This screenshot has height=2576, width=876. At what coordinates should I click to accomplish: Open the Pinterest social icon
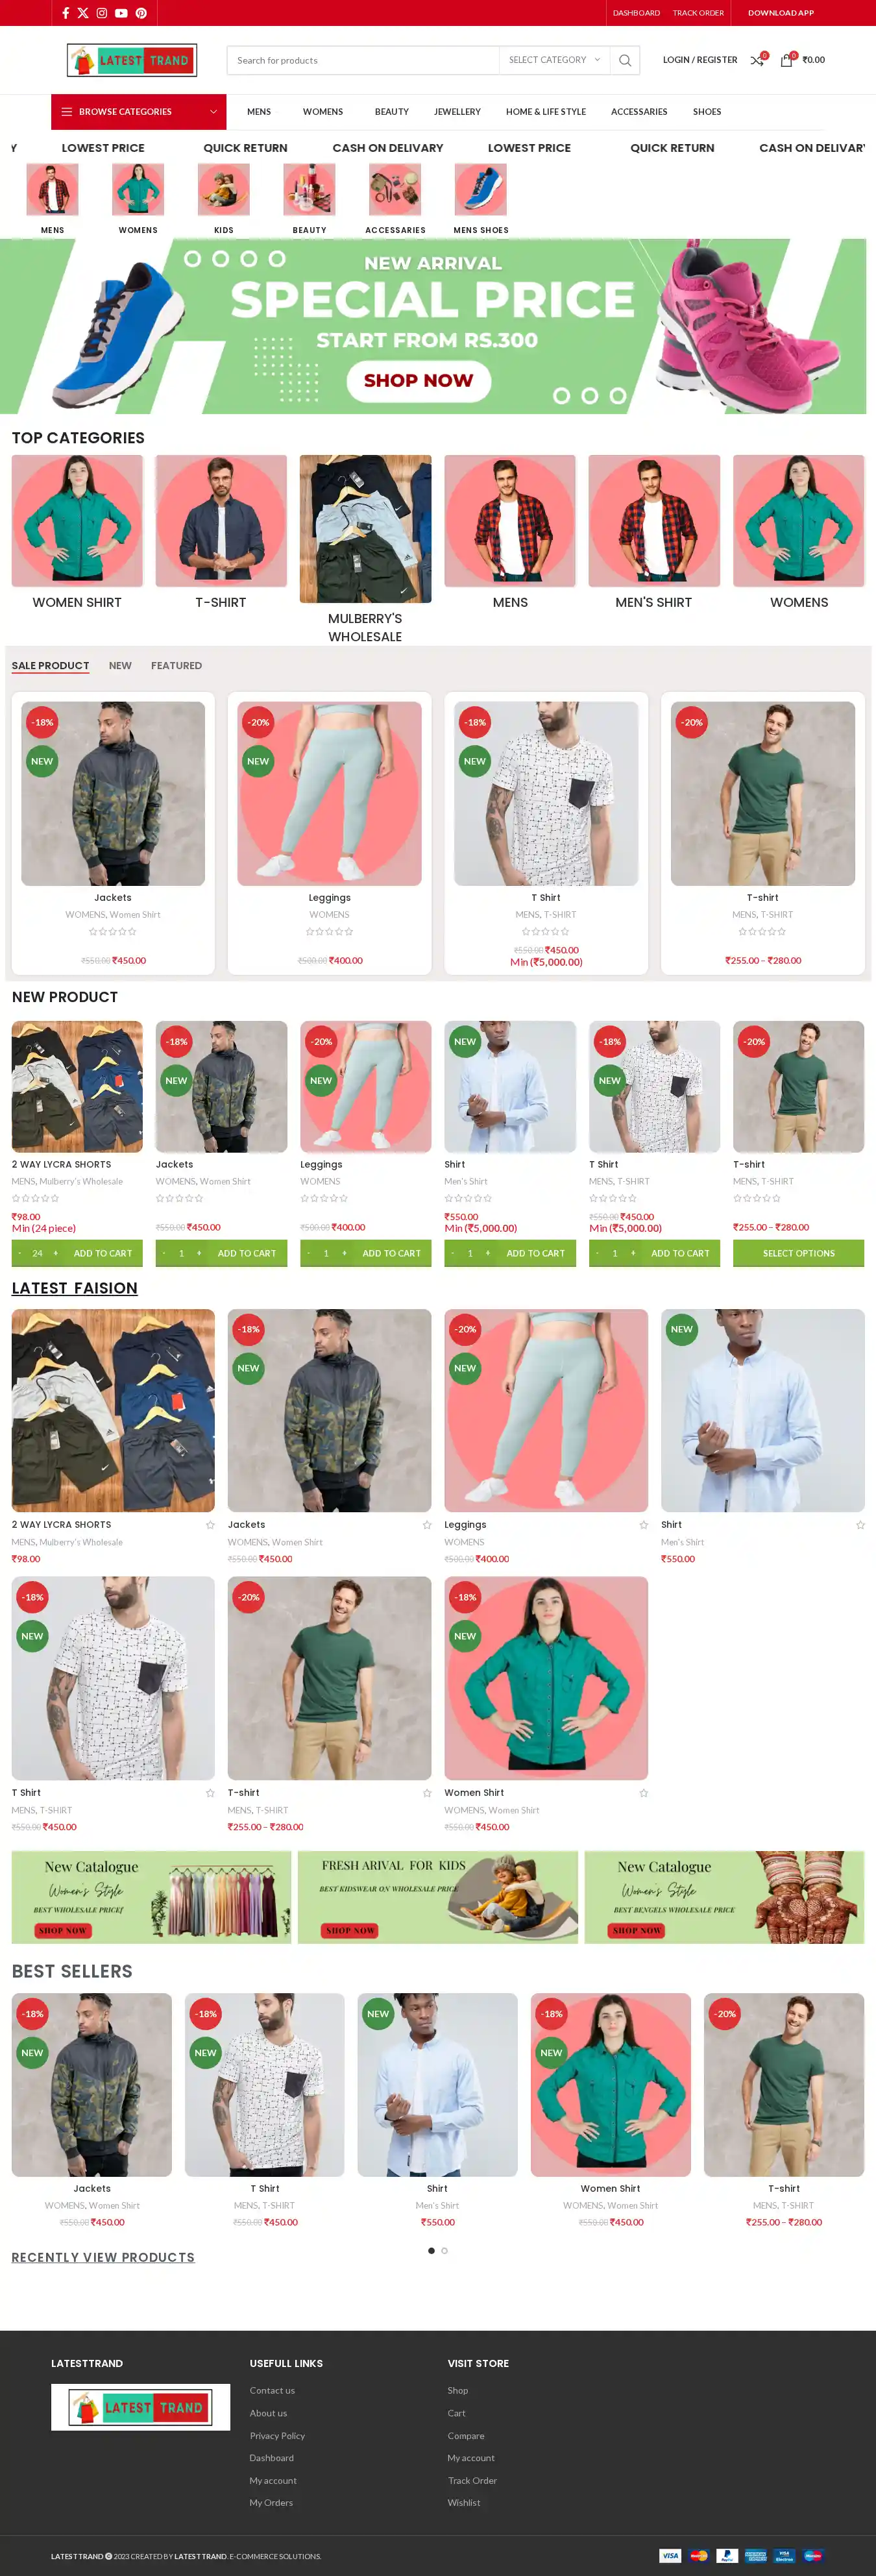(x=141, y=13)
